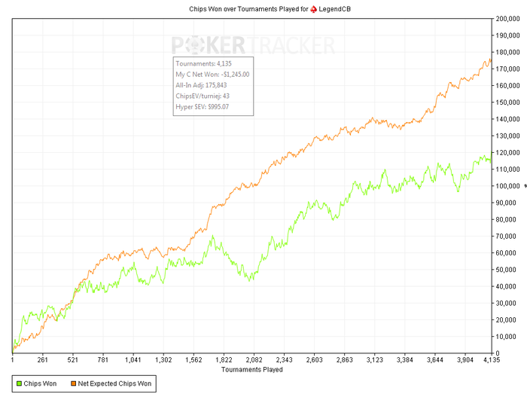Click the 3,384 x-axis tick label

[405, 360]
